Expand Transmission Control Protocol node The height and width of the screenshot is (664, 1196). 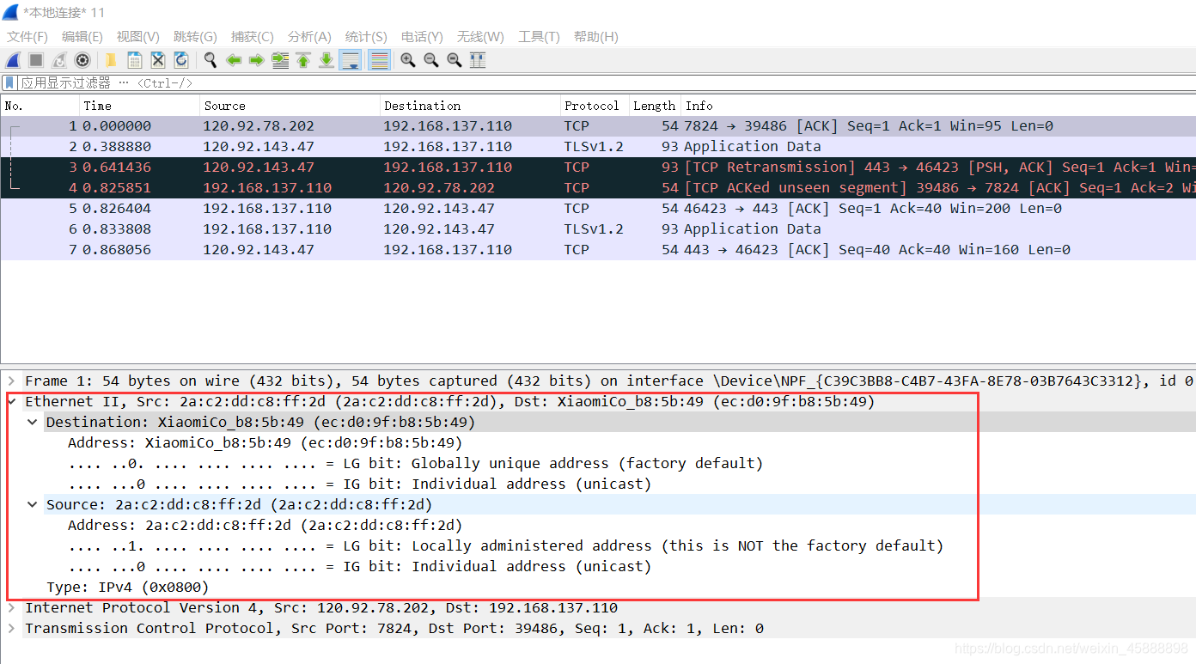tap(12, 628)
